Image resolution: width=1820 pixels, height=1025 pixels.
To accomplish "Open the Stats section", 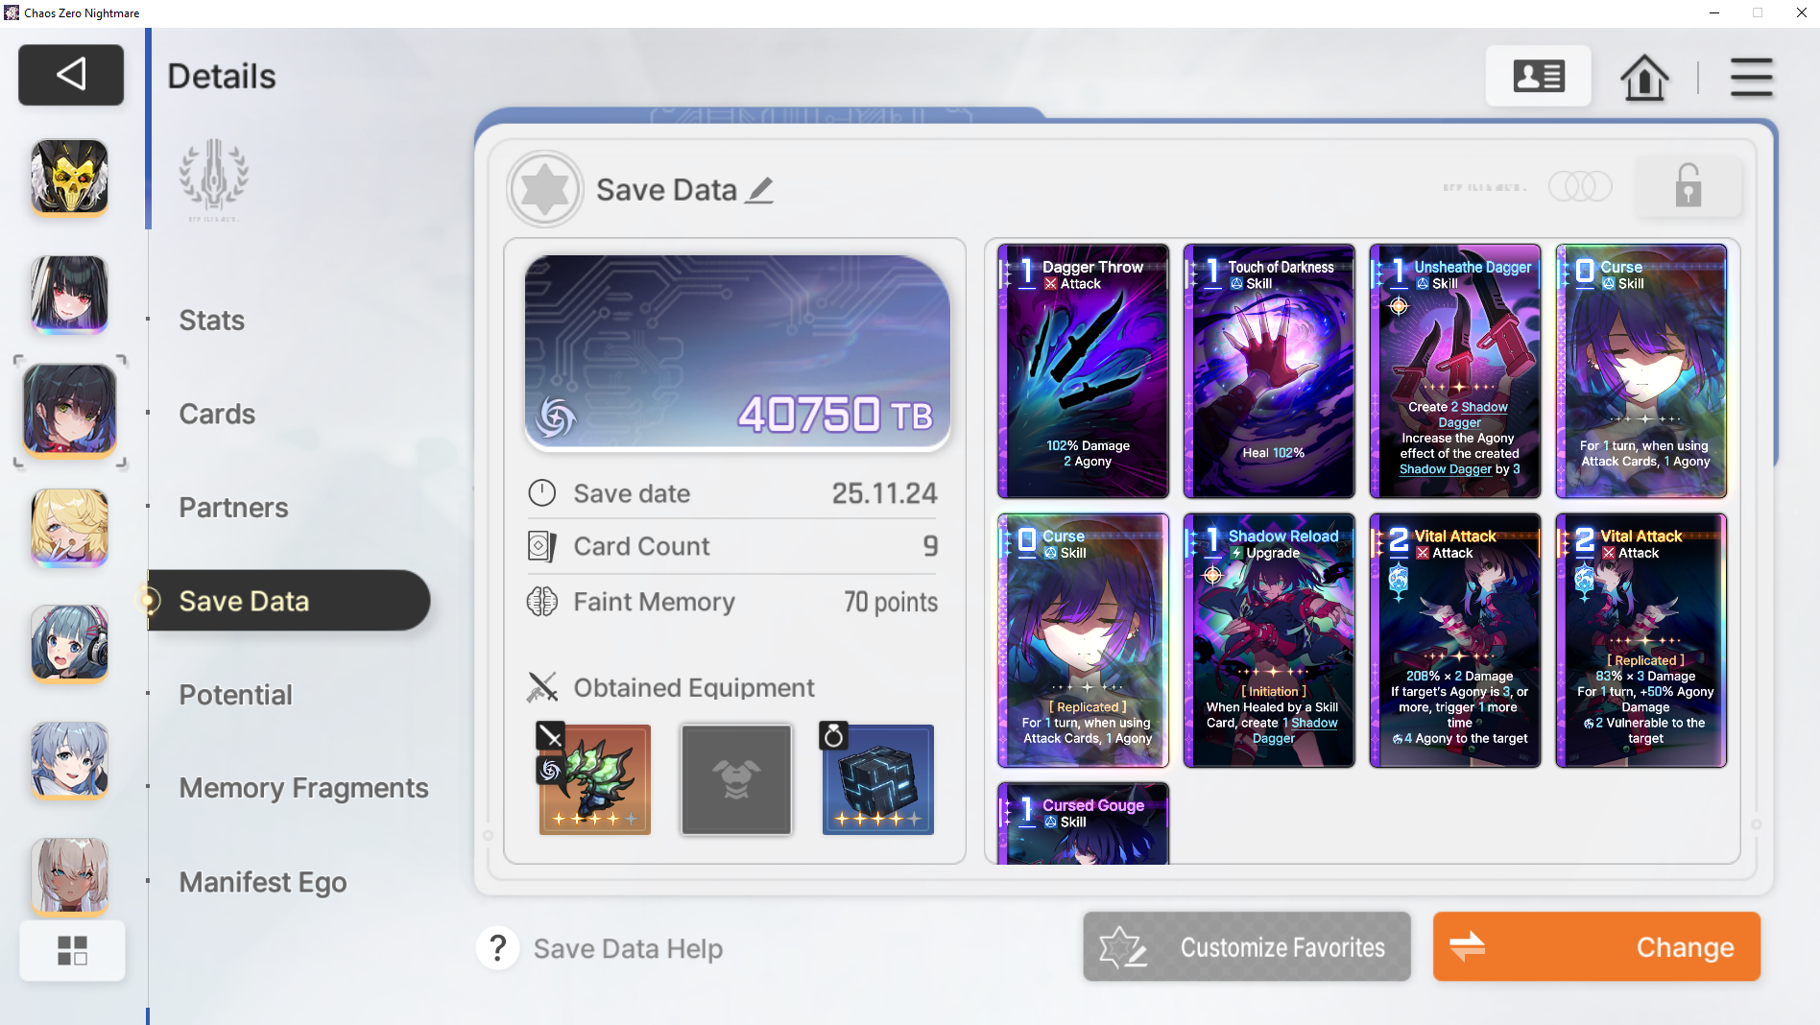I will (x=212, y=321).
